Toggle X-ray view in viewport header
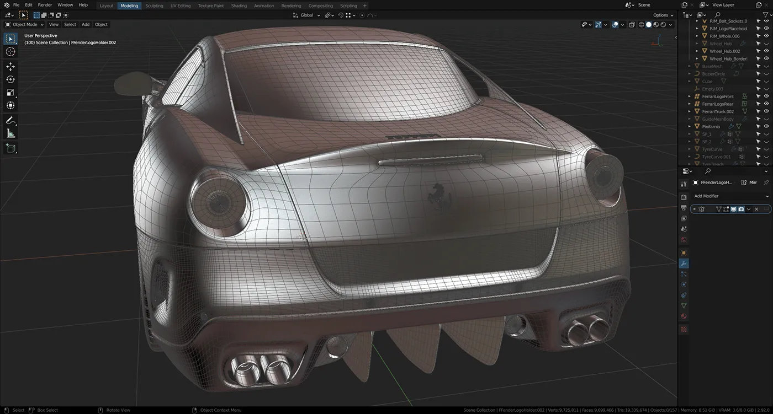Image resolution: width=773 pixels, height=414 pixels. pyautogui.click(x=632, y=25)
